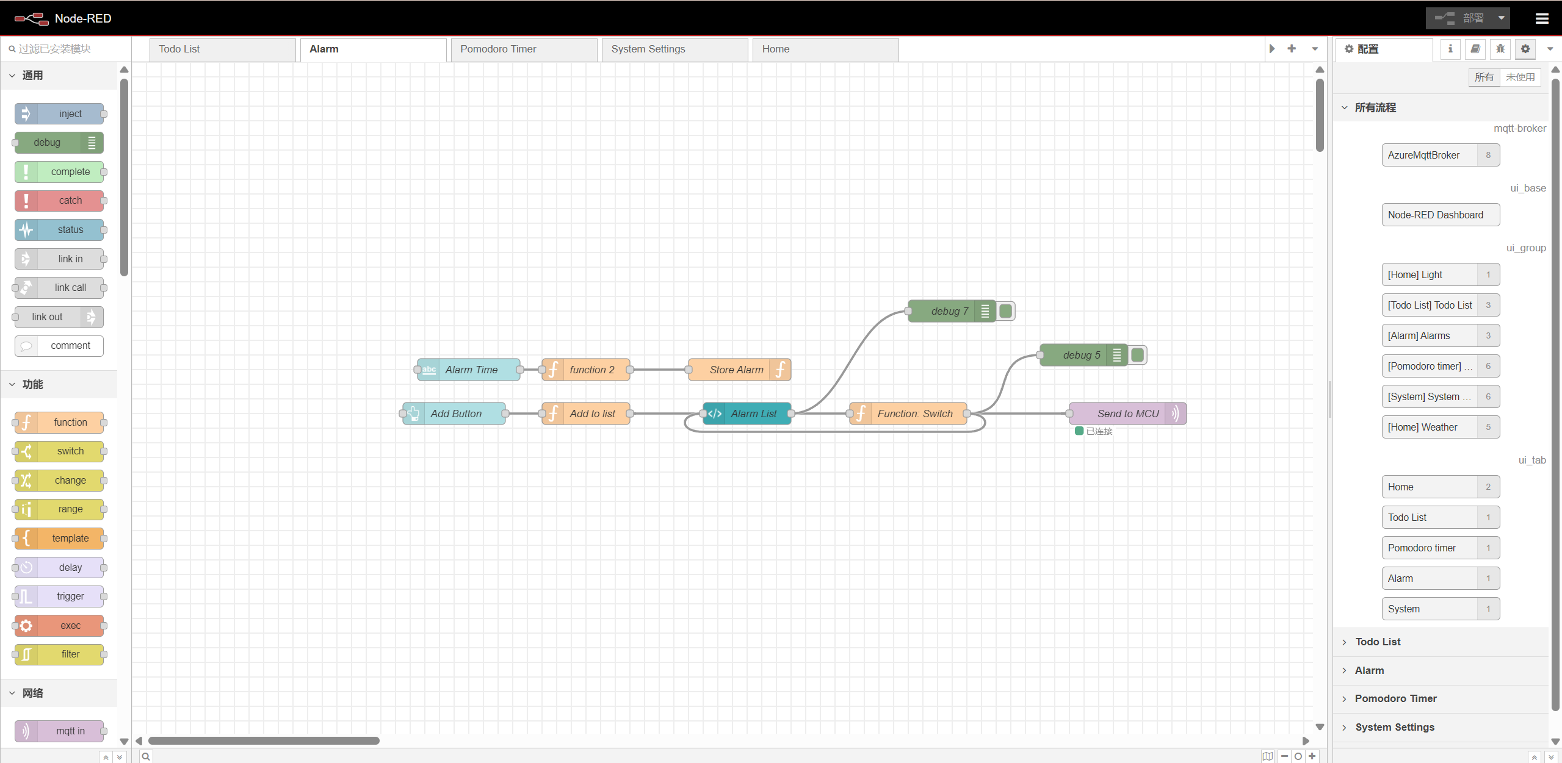
Task: Collapse the 通用 palette category
Action: [x=32, y=76]
